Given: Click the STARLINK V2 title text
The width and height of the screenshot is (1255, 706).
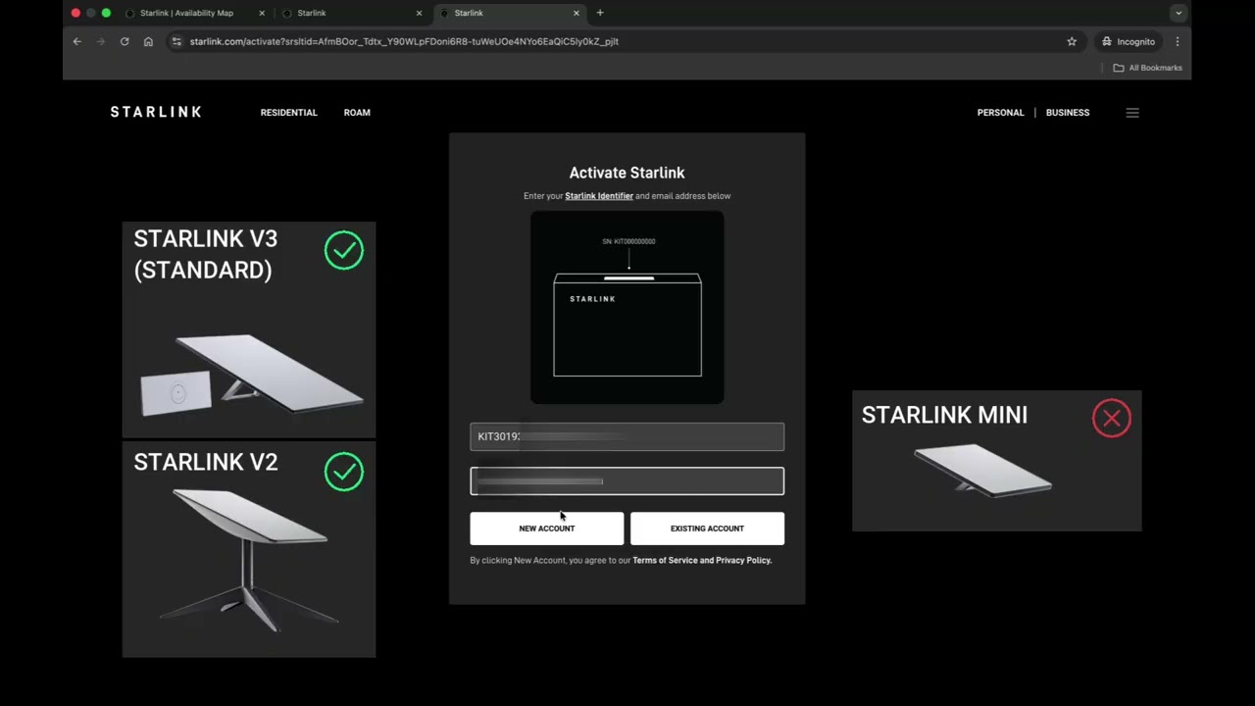Looking at the screenshot, I should click(206, 462).
